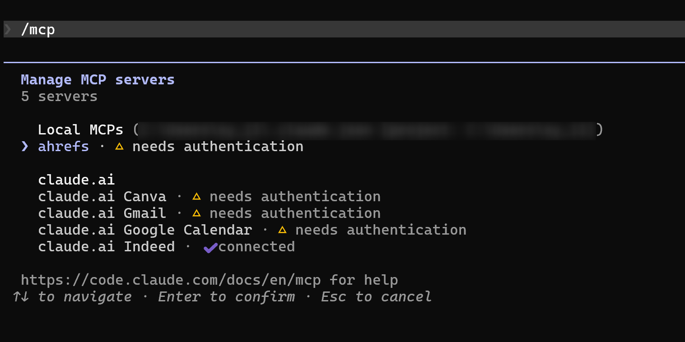Click the Google Calendar warning triangle
The height and width of the screenshot is (342, 685).
(x=282, y=229)
